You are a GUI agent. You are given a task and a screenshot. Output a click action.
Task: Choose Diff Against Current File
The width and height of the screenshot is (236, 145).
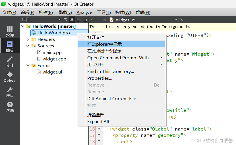tap(121, 98)
